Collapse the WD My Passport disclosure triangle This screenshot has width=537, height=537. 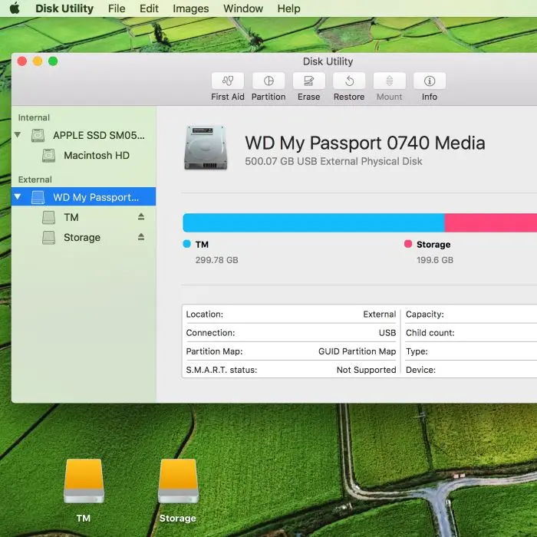pyautogui.click(x=18, y=196)
